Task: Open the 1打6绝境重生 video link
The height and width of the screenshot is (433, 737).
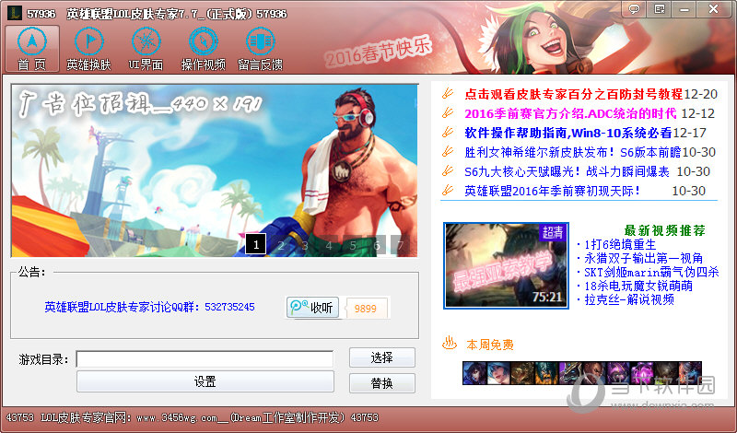Action: click(x=619, y=244)
